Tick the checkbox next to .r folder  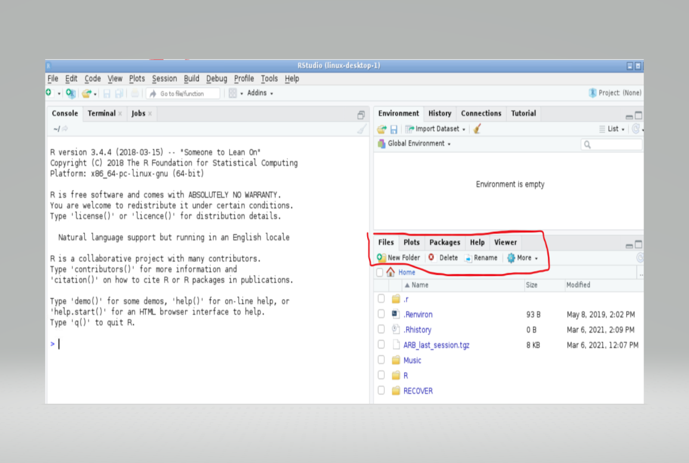point(382,299)
